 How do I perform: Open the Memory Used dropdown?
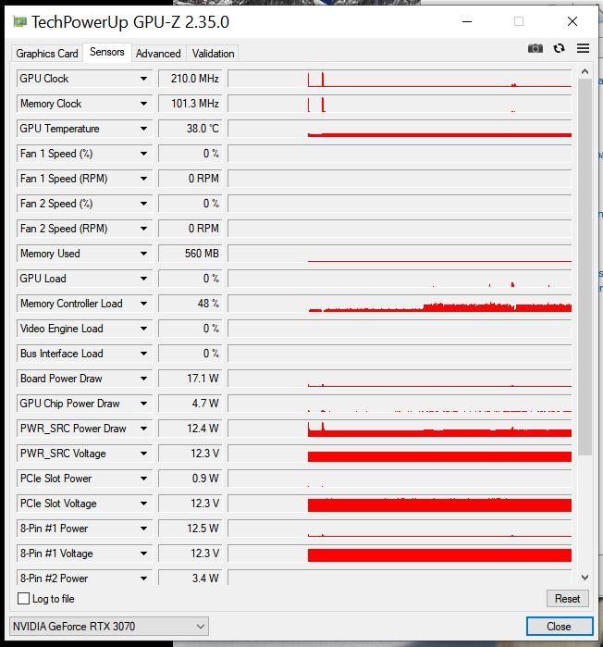(x=143, y=254)
